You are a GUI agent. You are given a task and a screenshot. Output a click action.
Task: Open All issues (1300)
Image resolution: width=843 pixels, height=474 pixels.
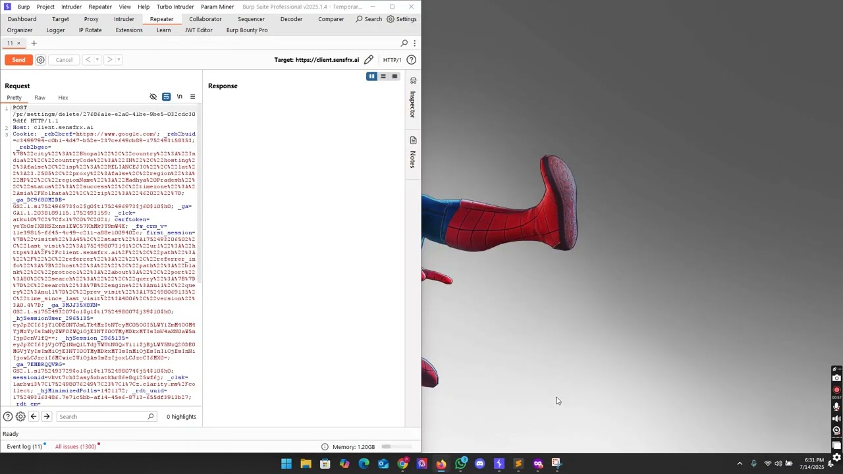click(x=76, y=447)
